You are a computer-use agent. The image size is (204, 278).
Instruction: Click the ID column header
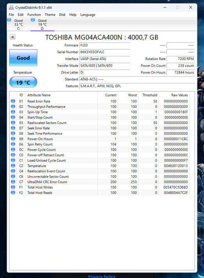coord(21,95)
